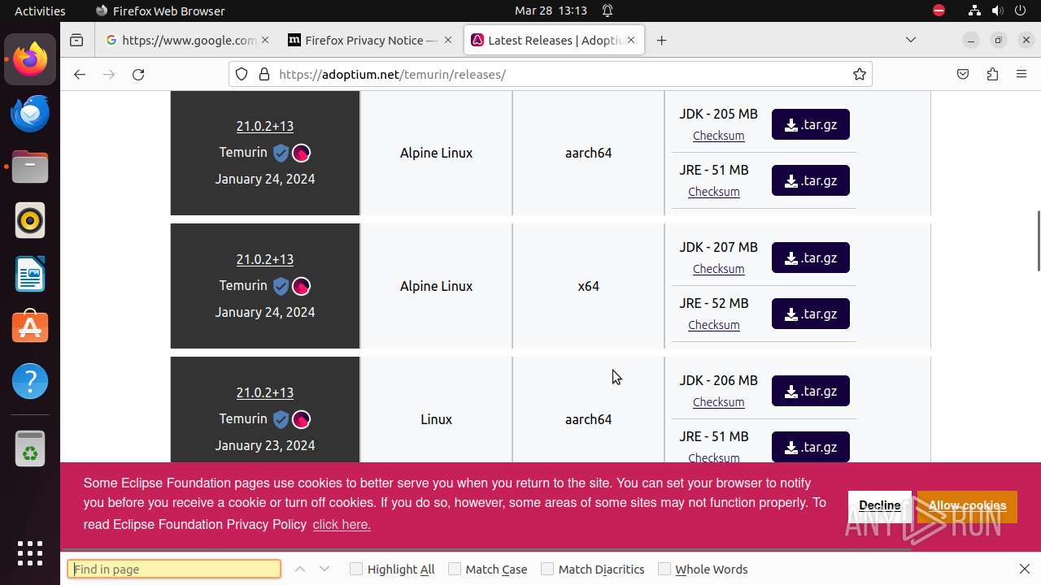Screen dimensions: 1041x585
Task: Download JDK tar.gz for Alpine Linux x64
Action: [811, 258]
